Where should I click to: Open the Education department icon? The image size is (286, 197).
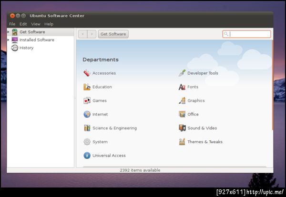pyautogui.click(x=87, y=87)
